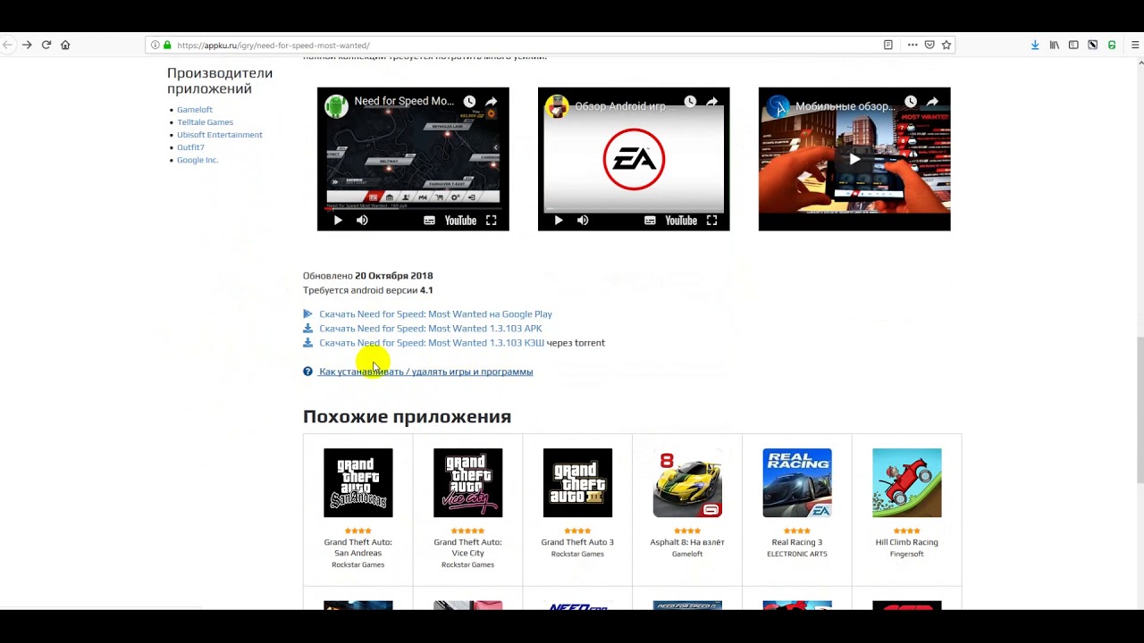Download Need for Speed 1.3.103 APK link
The height and width of the screenshot is (643, 1144).
[x=431, y=329]
